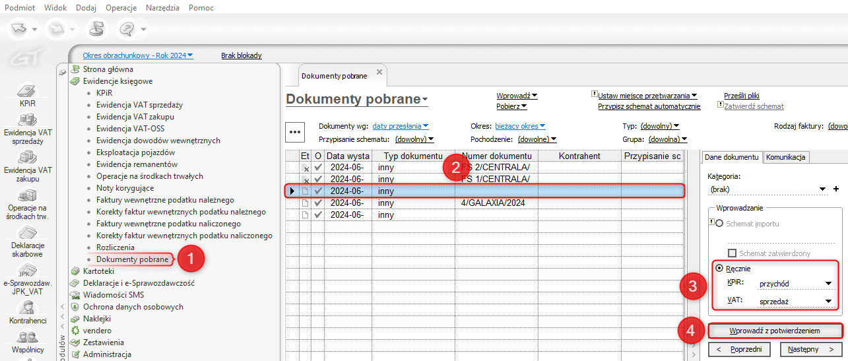
Task: Toggle Schemat zatwierdzony checkbox
Action: coord(732,253)
